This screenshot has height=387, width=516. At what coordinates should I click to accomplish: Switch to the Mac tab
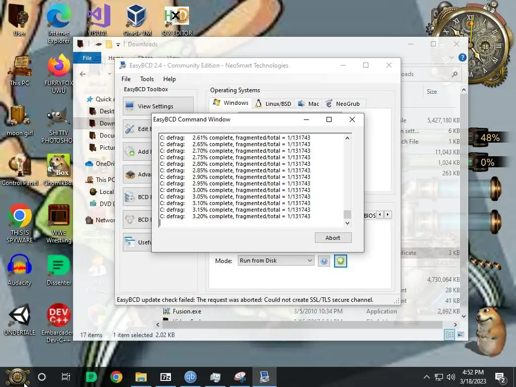pos(308,104)
